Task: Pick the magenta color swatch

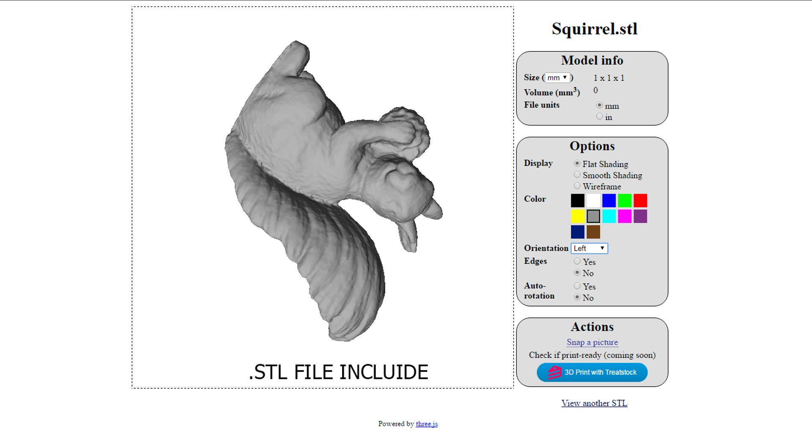Action: coord(625,216)
